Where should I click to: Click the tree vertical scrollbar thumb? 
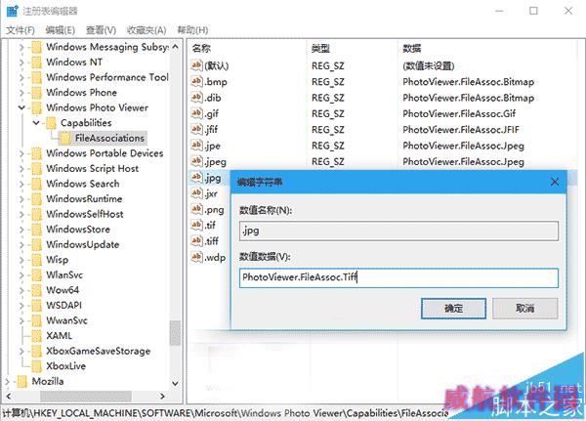tap(175, 333)
